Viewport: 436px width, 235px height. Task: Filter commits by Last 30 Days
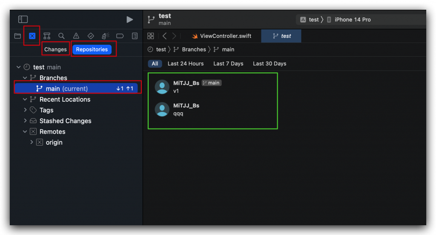point(270,64)
